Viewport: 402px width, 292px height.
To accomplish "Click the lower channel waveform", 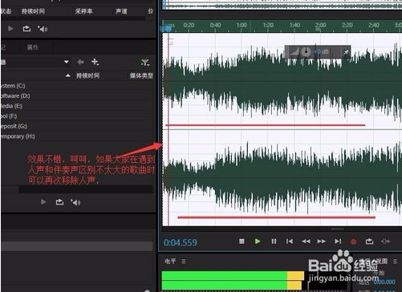I will pos(282,178).
